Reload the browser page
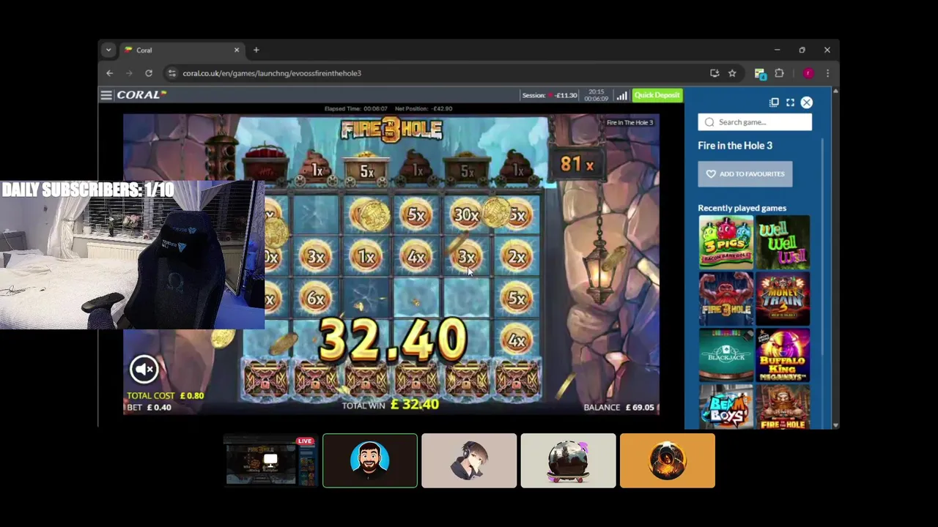Viewport: 938px width, 527px height. [x=149, y=73]
